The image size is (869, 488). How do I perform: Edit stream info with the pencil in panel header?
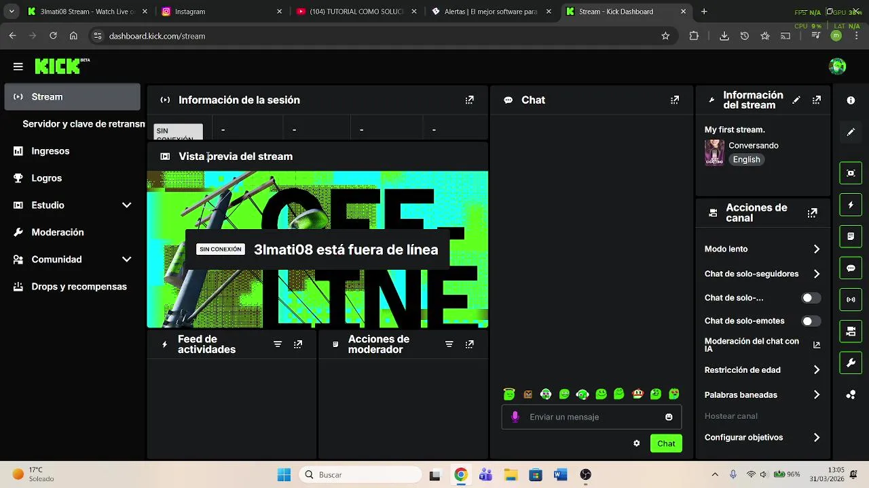[x=796, y=100]
